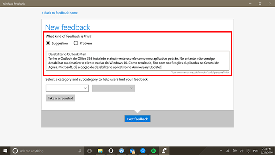The image size is (275, 155).
Task: Open Task View from the taskbar
Action: (x=89, y=151)
